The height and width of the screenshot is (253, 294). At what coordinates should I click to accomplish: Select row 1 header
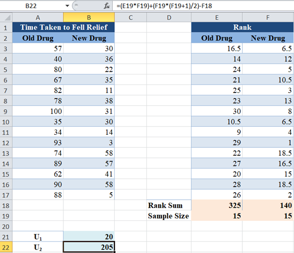6,28
